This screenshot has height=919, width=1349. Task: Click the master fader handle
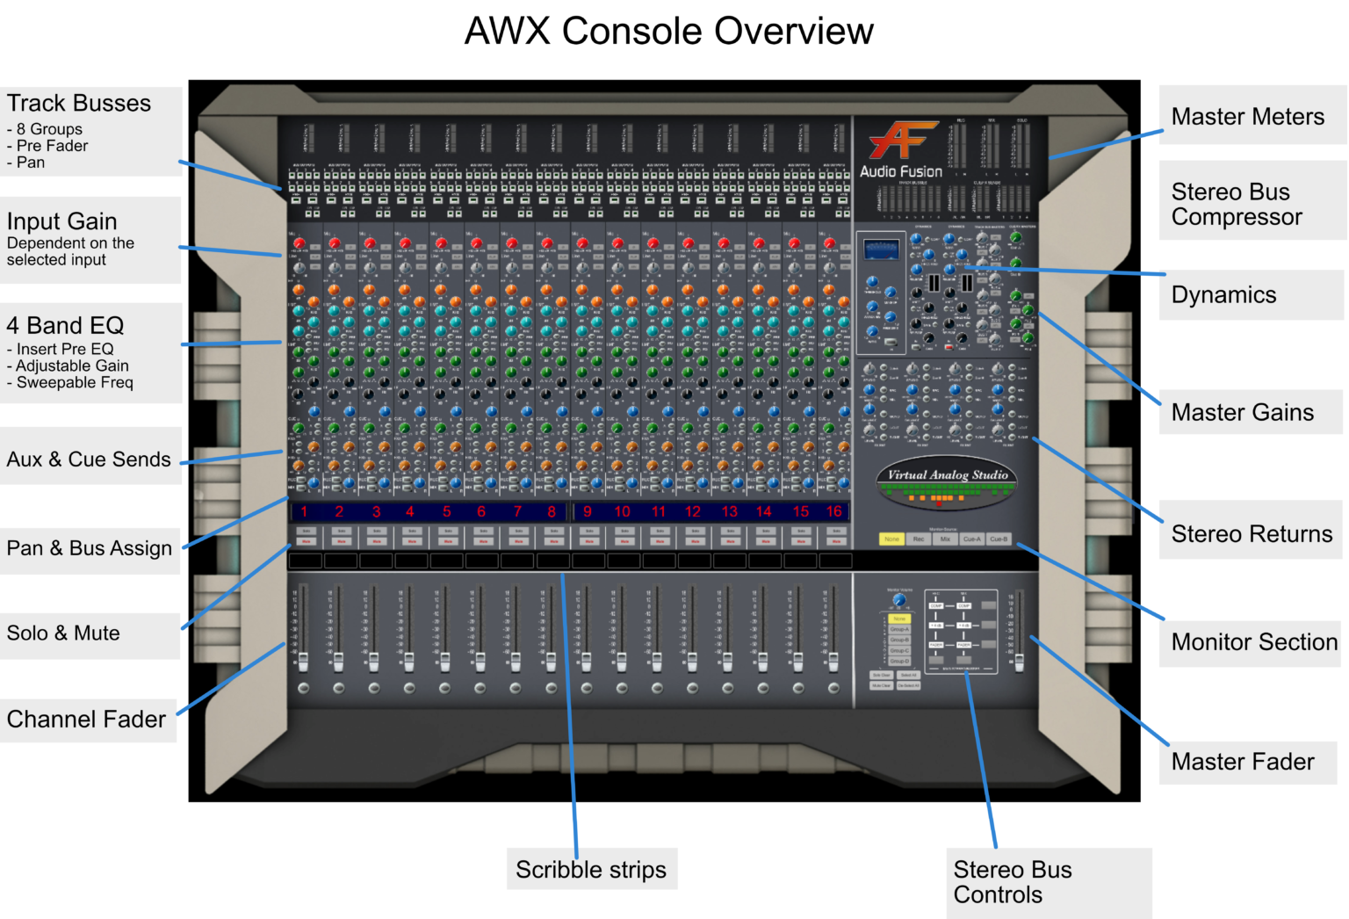pos(1020,663)
